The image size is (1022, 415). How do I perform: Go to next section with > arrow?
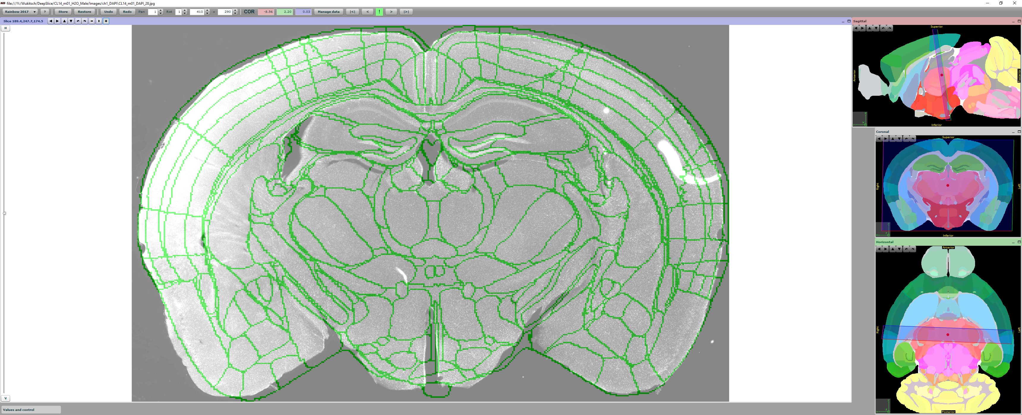coord(391,12)
